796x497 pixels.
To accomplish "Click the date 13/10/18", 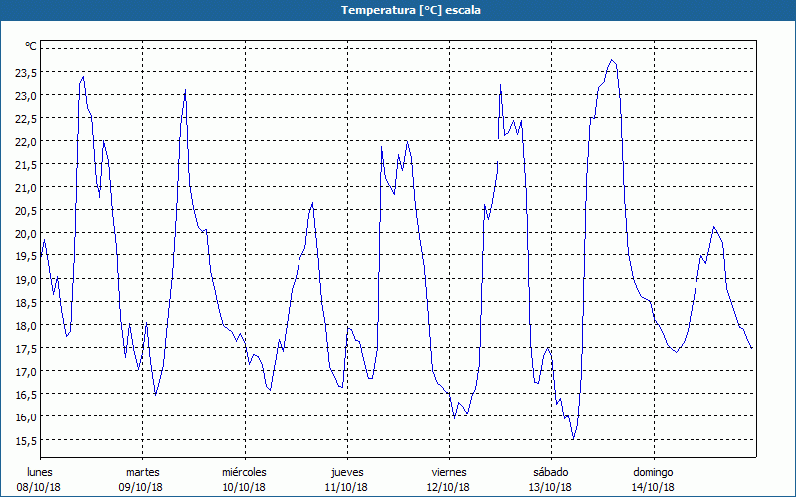I will pyautogui.click(x=550, y=487).
